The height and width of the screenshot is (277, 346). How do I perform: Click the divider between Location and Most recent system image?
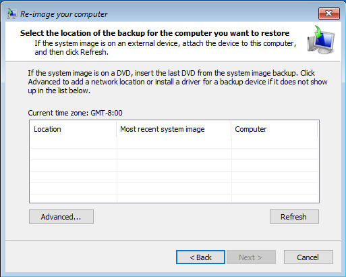[x=117, y=129]
